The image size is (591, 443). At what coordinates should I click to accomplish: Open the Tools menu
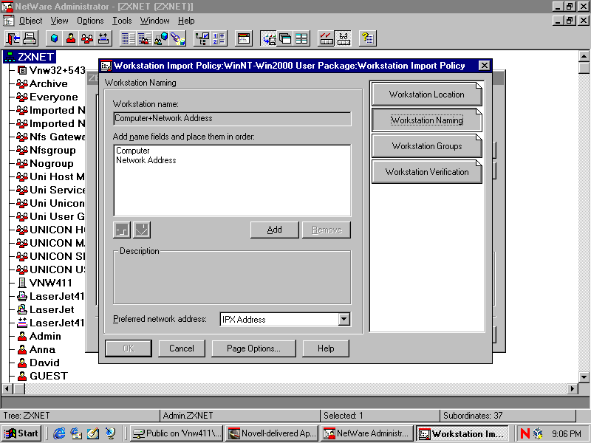tap(122, 21)
